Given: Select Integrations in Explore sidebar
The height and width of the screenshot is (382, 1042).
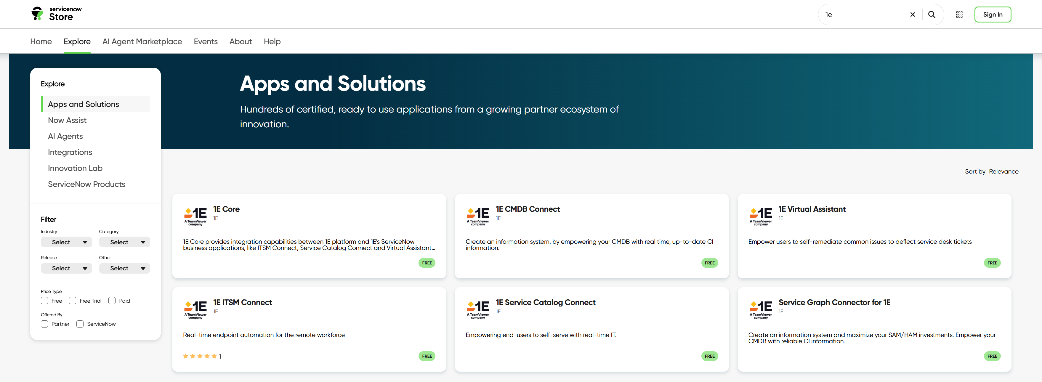Looking at the screenshot, I should [x=70, y=152].
